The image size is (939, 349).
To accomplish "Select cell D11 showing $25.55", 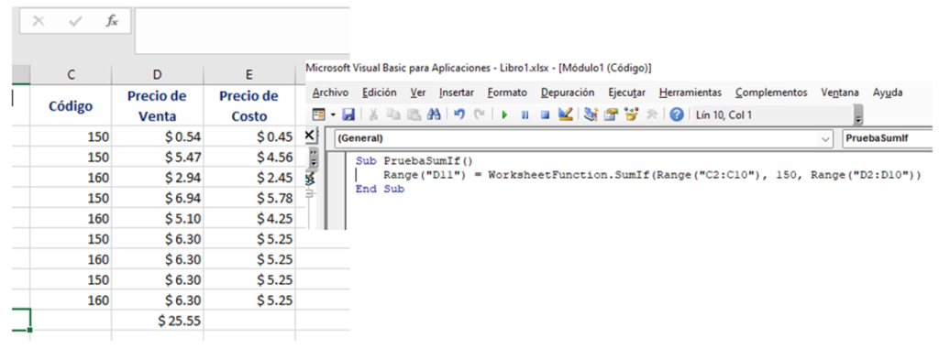I will [158, 321].
